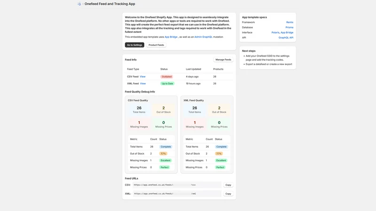The image size is (376, 211).
Task: Click the Last Updated column header
Action: pos(194,69)
